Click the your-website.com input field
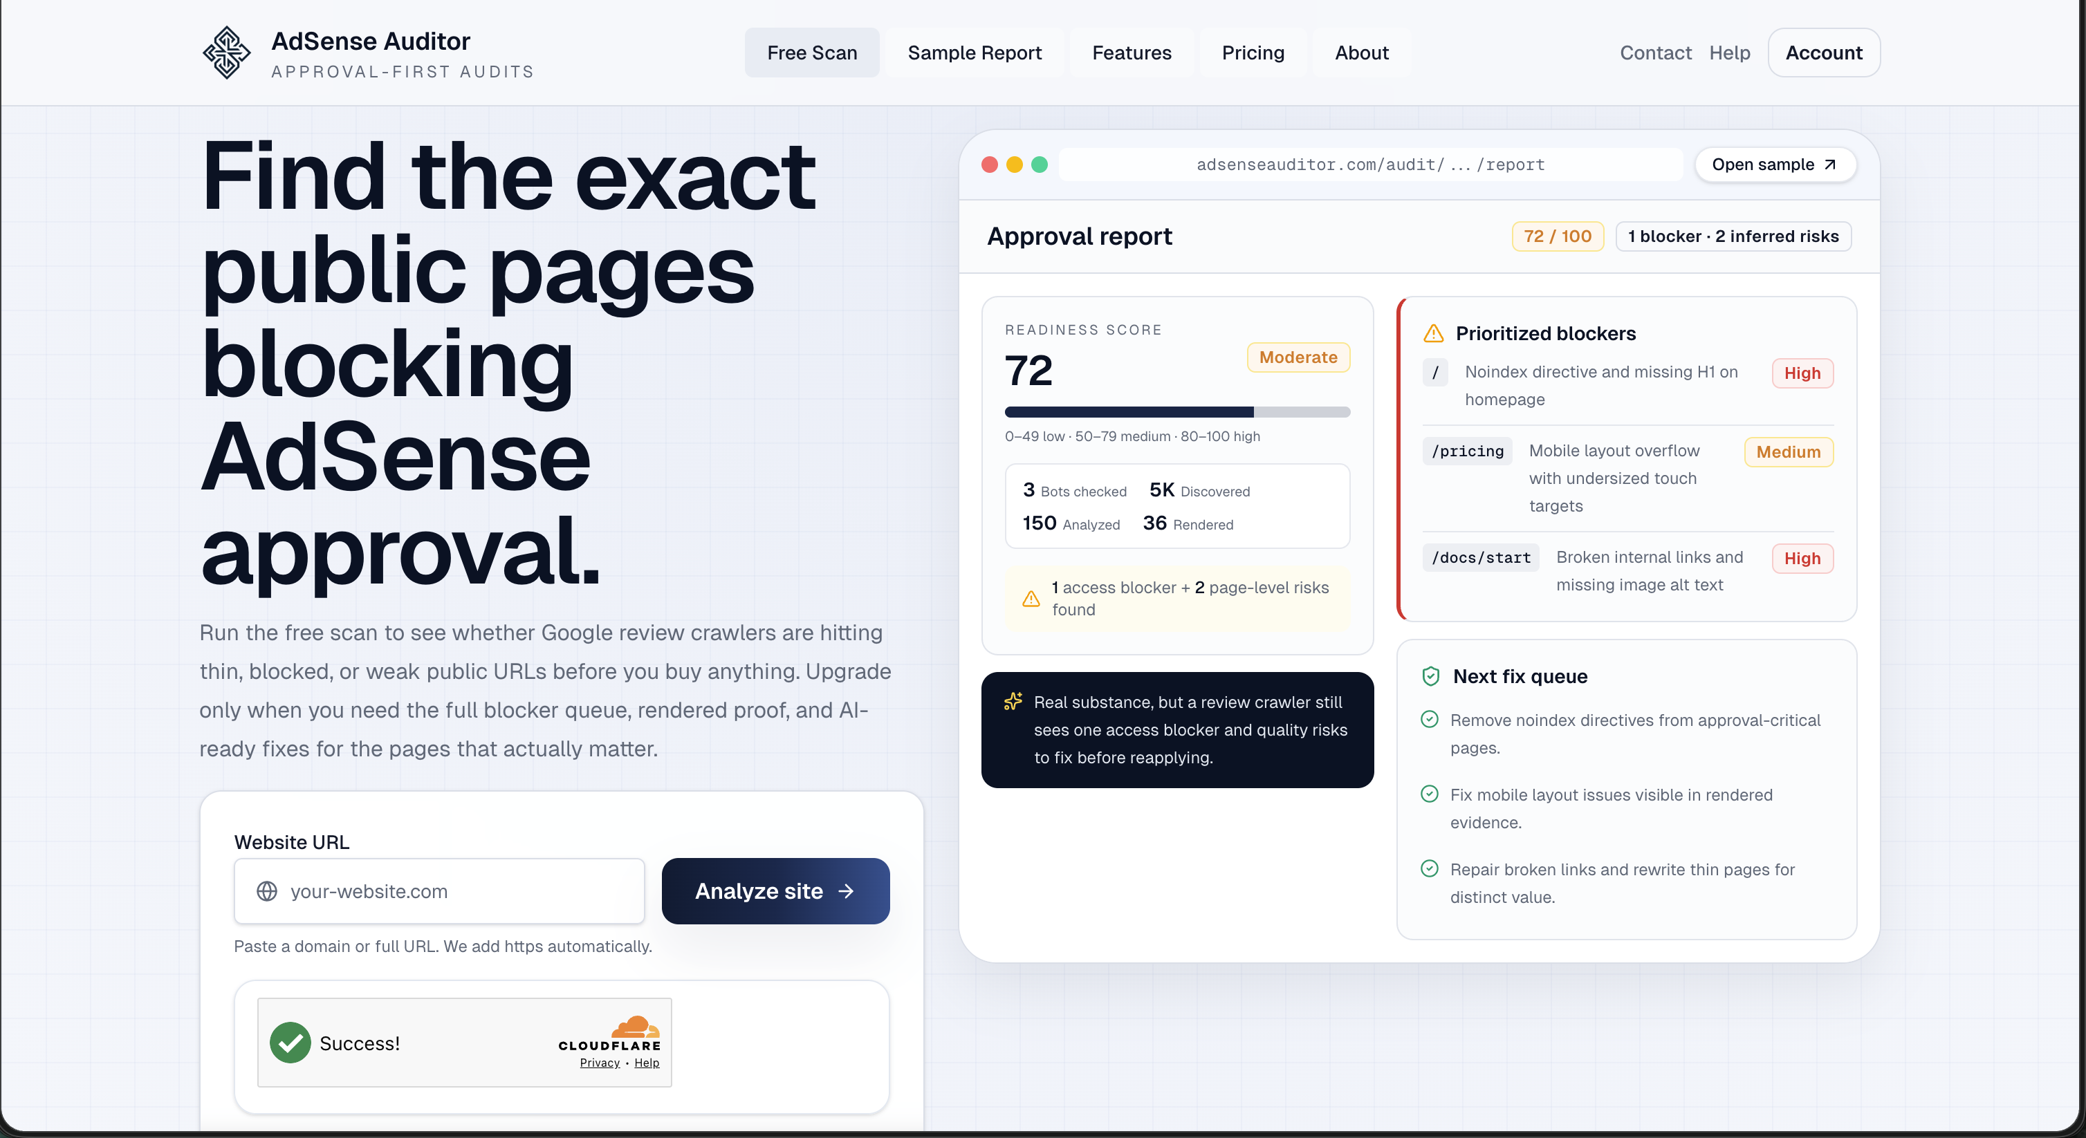 [x=437, y=891]
